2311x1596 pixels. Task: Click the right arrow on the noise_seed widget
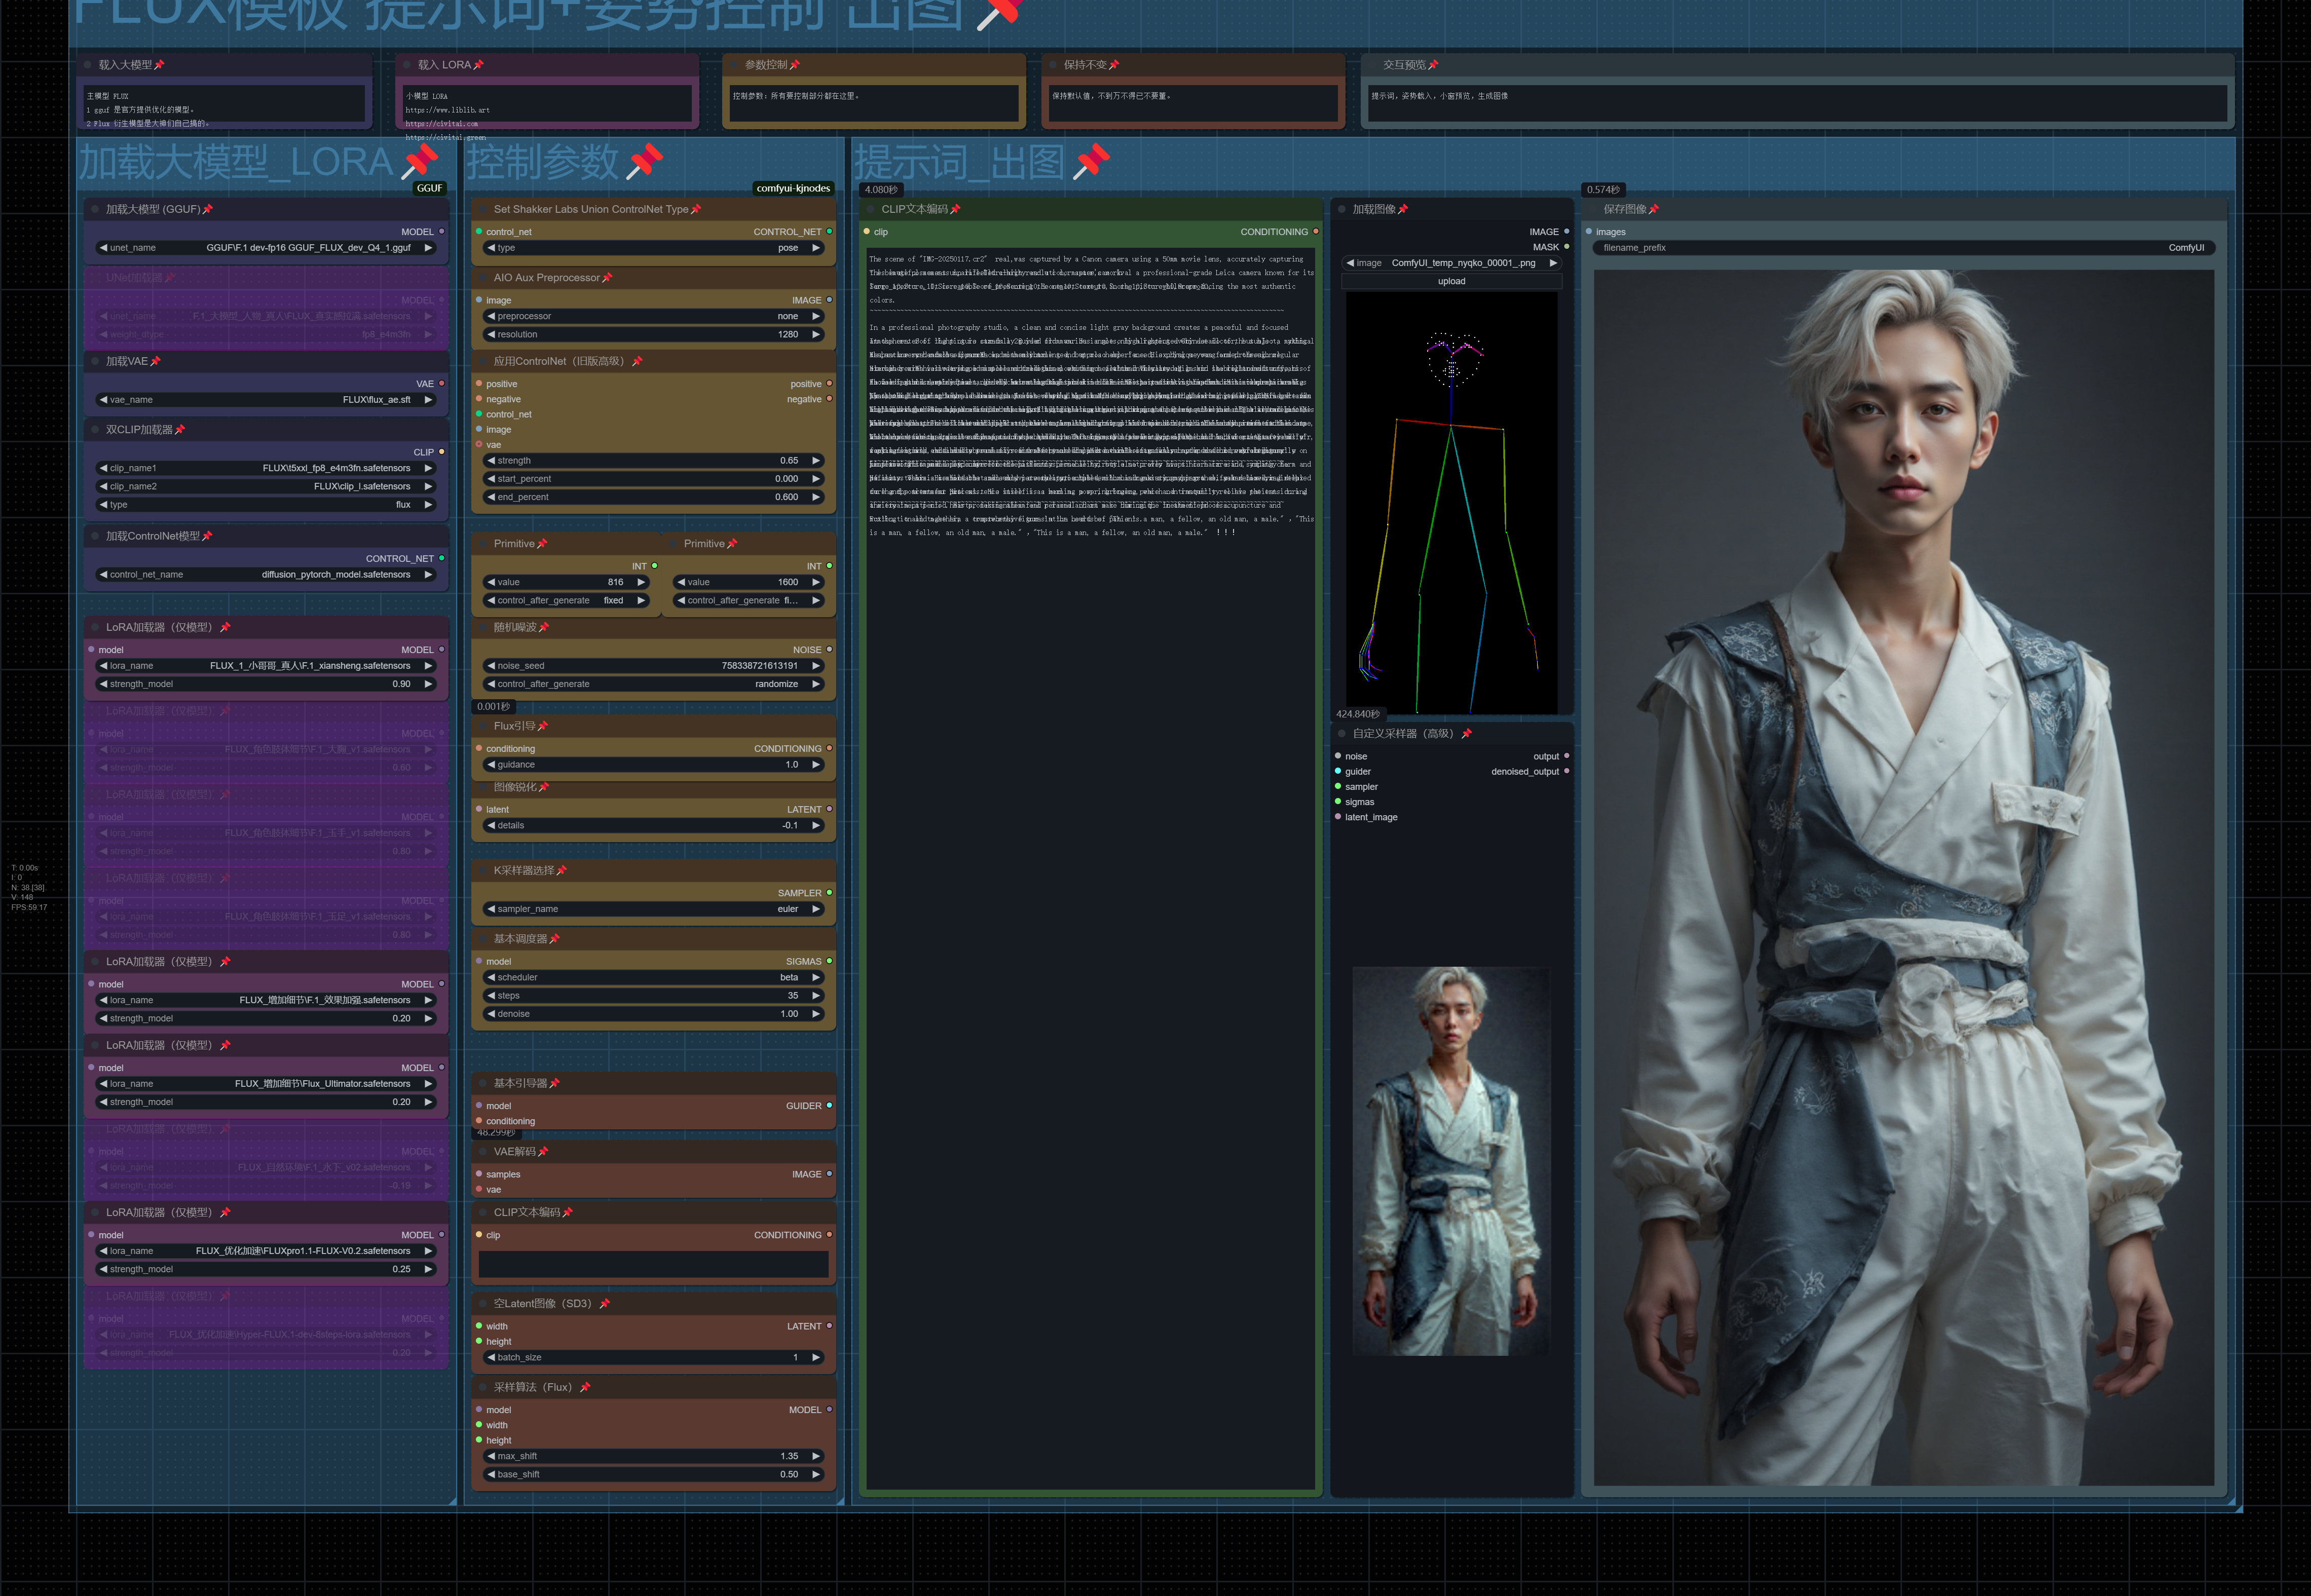816,666
